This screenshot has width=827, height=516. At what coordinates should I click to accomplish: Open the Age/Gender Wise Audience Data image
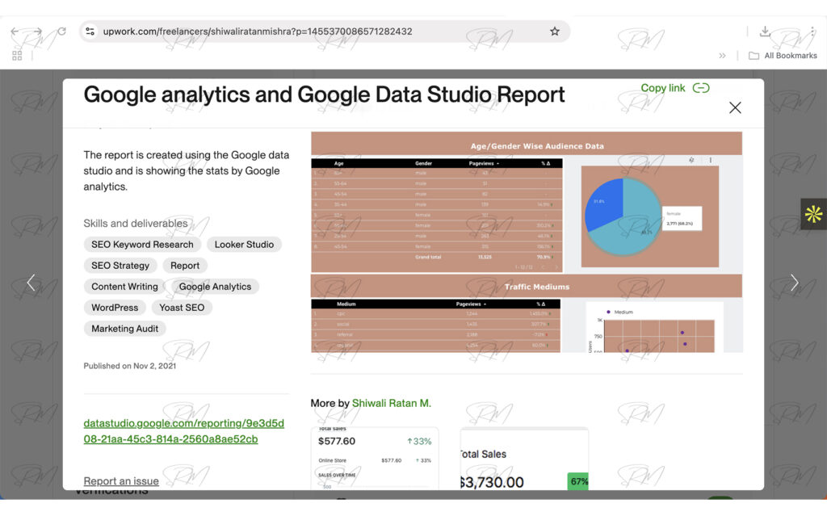tap(527, 242)
